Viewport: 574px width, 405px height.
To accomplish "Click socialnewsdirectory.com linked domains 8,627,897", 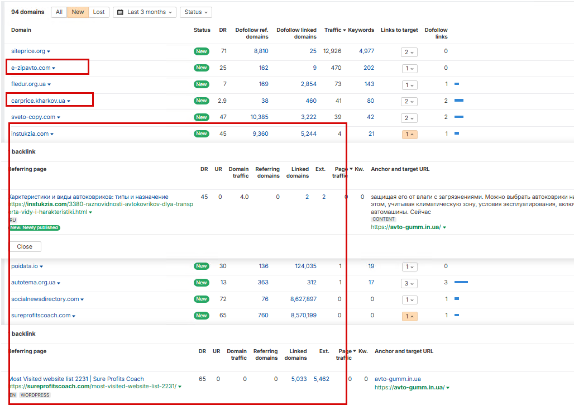I will (x=304, y=299).
